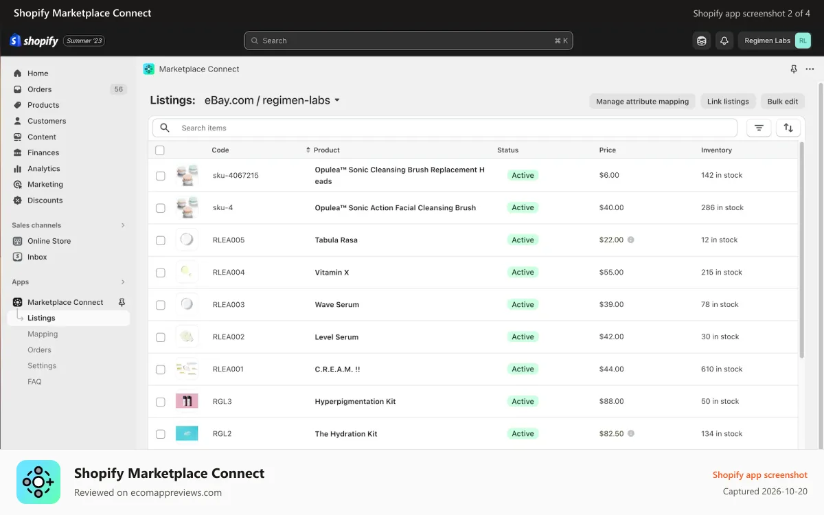Open the eBay.com / regimen-labs marketplace dropdown

pos(272,100)
